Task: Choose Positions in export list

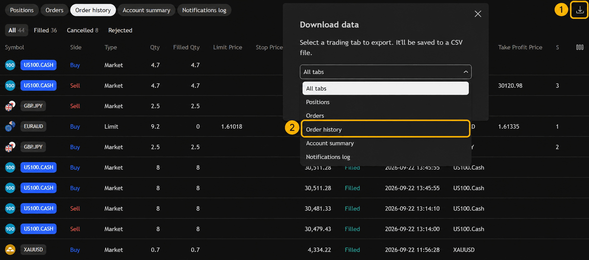Action: pyautogui.click(x=385, y=102)
